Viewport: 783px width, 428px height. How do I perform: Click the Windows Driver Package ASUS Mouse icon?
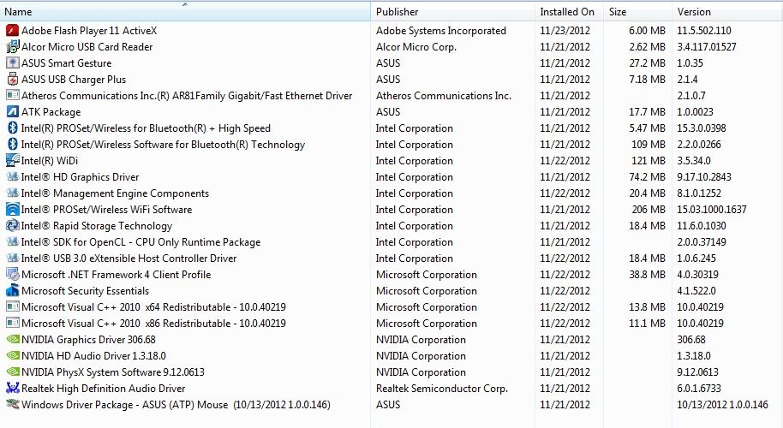tap(13, 405)
